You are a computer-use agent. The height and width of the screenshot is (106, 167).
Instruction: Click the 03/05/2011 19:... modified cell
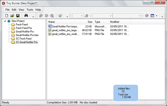[x=120, y=26]
